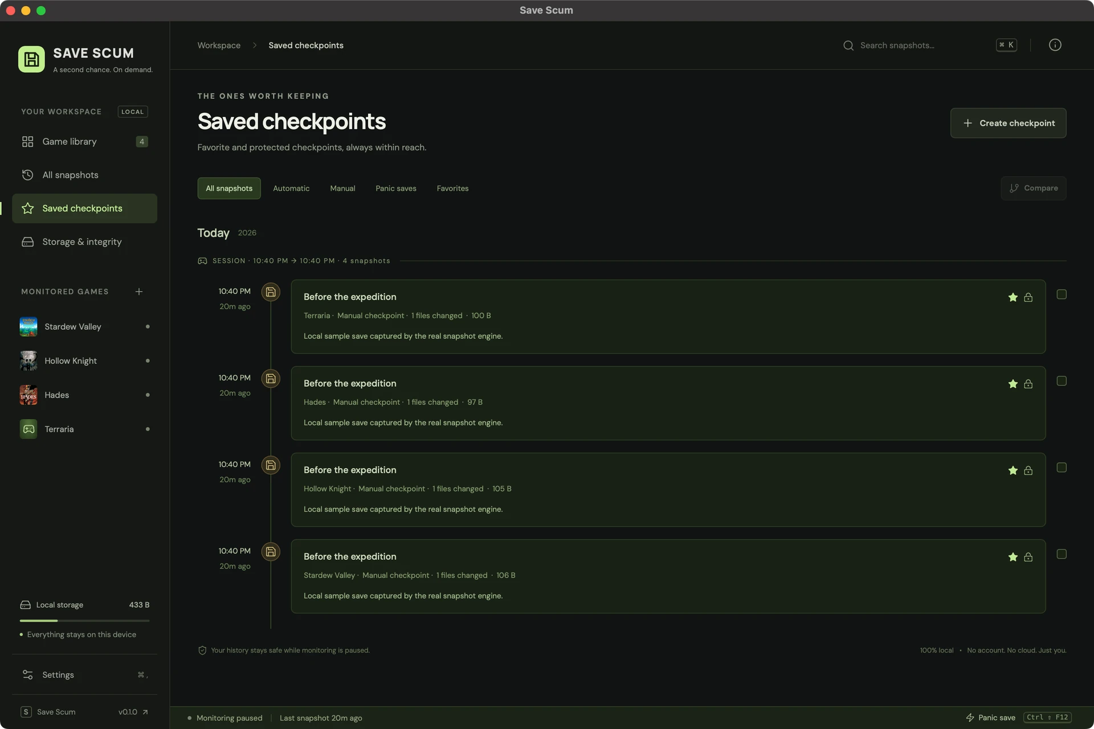Image resolution: width=1094 pixels, height=729 pixels.
Task: Open Game library in the sidebar
Action: pos(84,141)
